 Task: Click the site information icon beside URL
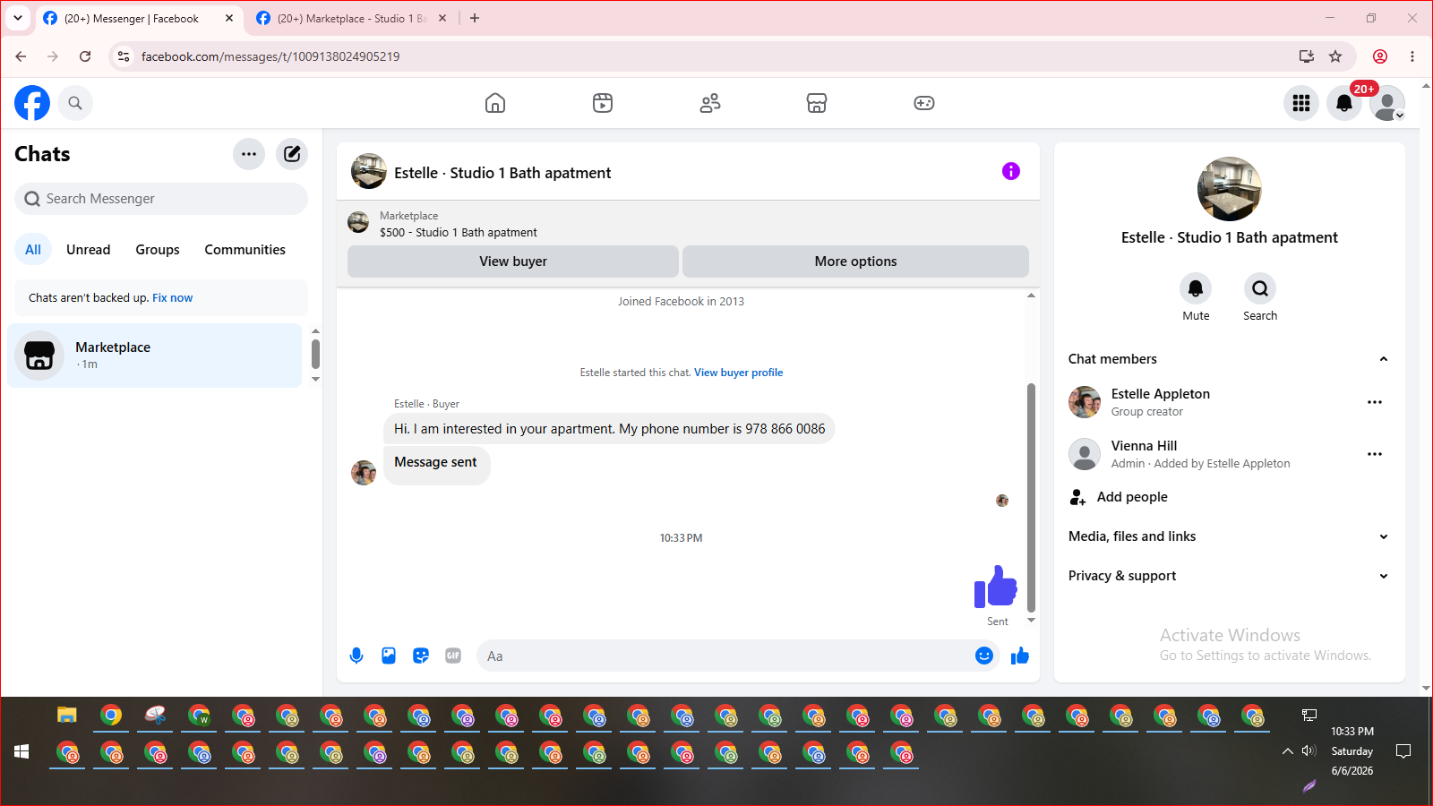(124, 56)
